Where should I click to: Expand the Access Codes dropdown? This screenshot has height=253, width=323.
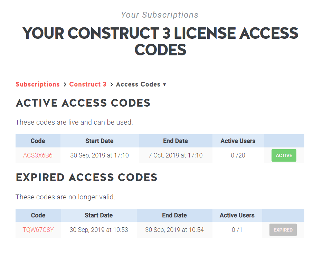tap(138, 84)
